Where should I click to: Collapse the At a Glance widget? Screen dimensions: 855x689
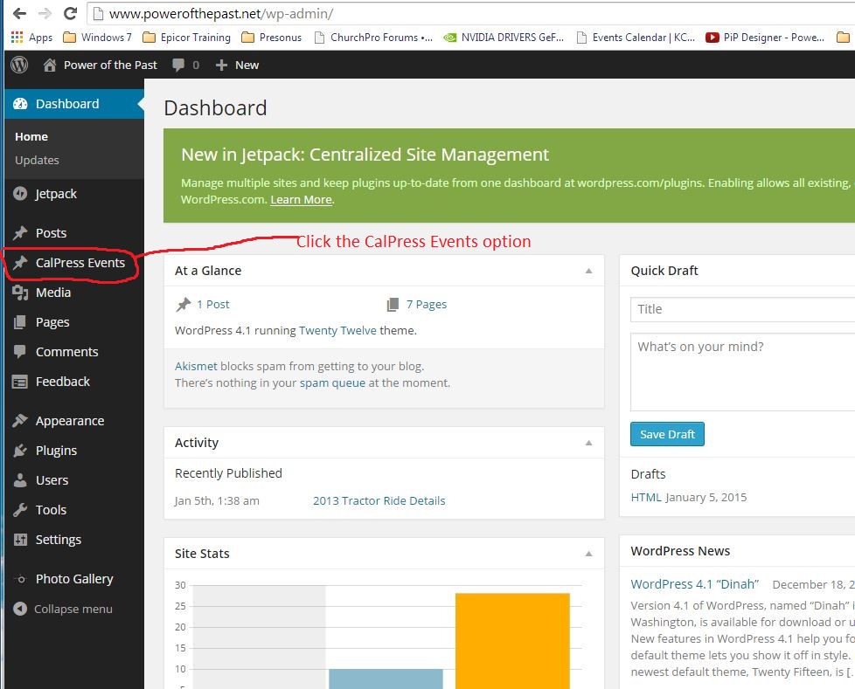[589, 271]
